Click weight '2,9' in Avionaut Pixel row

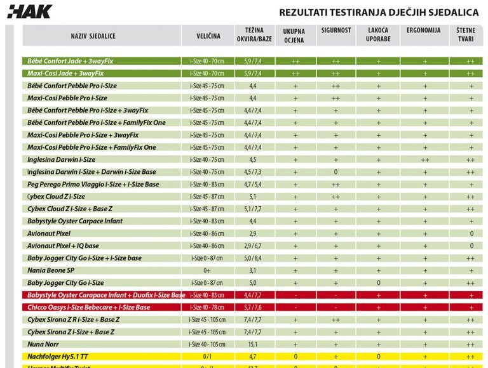pyautogui.click(x=253, y=233)
